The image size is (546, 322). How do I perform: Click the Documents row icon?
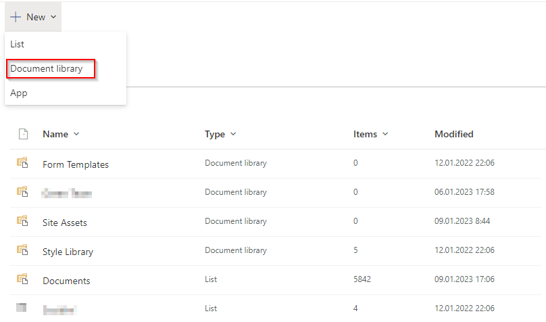point(22,279)
